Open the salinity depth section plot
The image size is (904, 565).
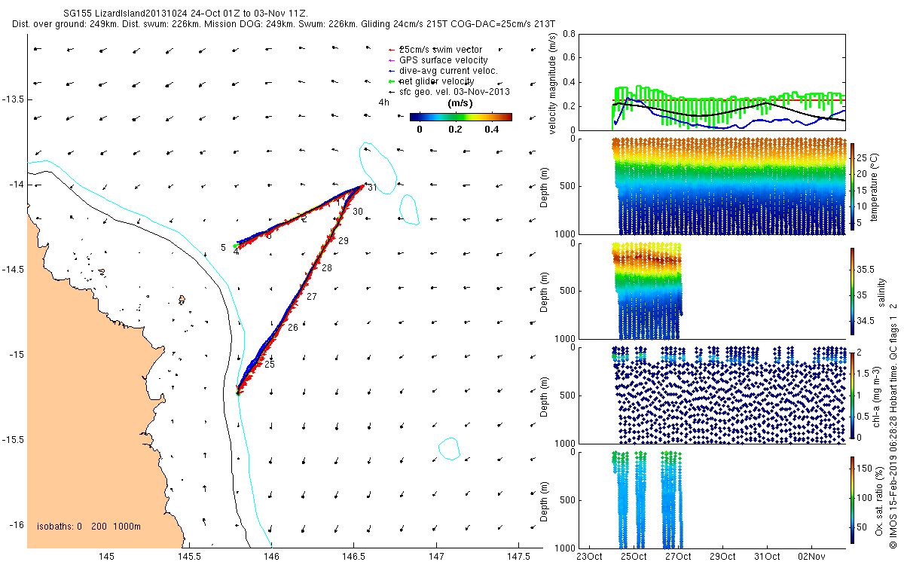pyautogui.click(x=712, y=291)
